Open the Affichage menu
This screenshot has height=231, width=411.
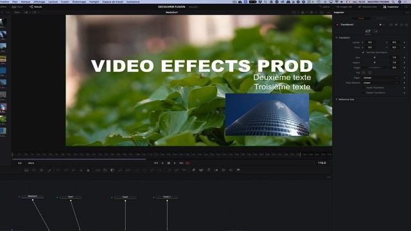(39, 2)
